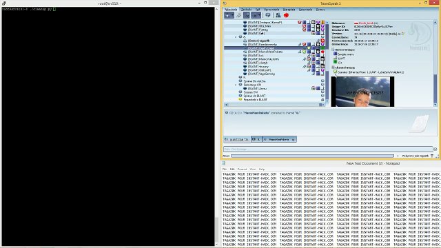The width and height of the screenshot is (441, 248).
Task: Select the KarnaPL user row
Action: (x=265, y=23)
